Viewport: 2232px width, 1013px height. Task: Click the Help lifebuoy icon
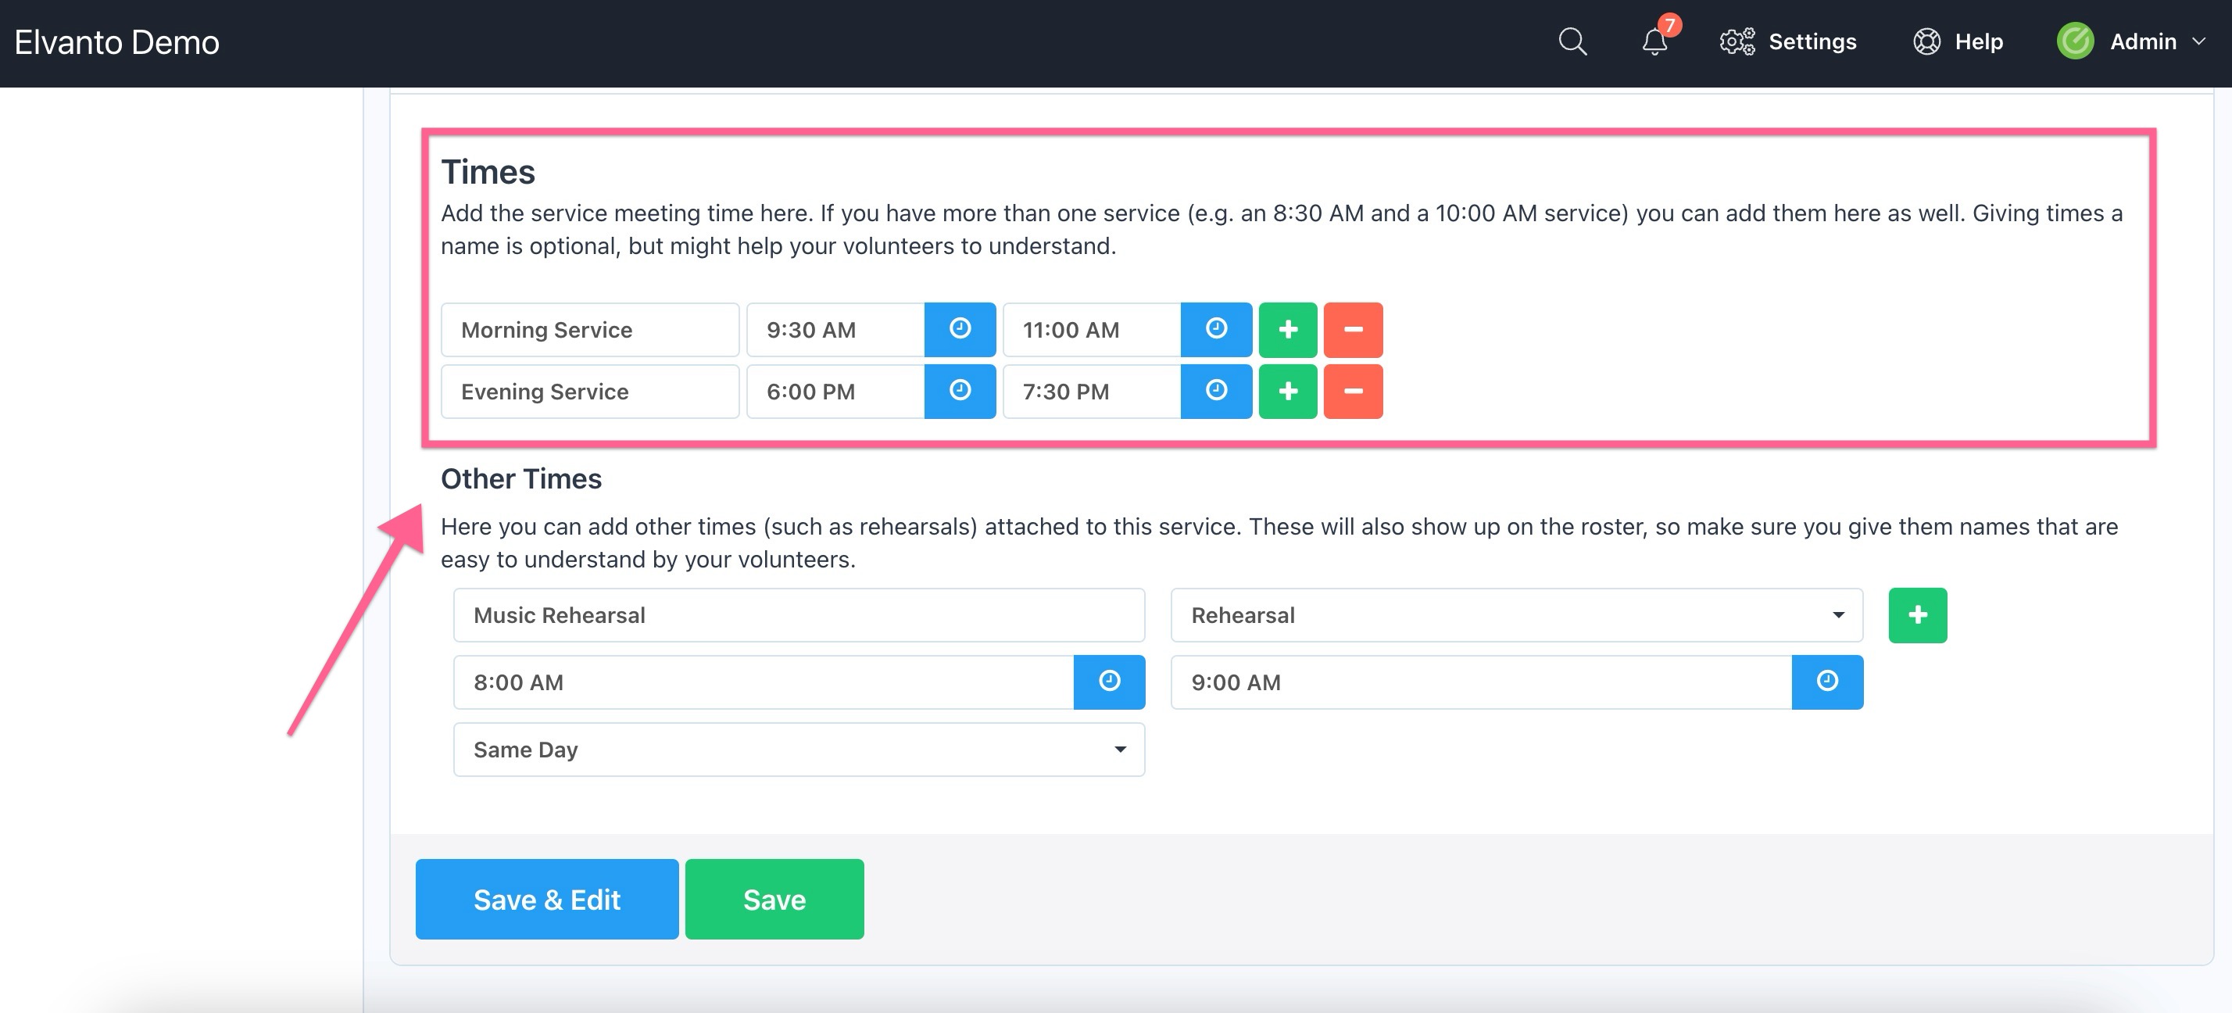pyautogui.click(x=1926, y=41)
